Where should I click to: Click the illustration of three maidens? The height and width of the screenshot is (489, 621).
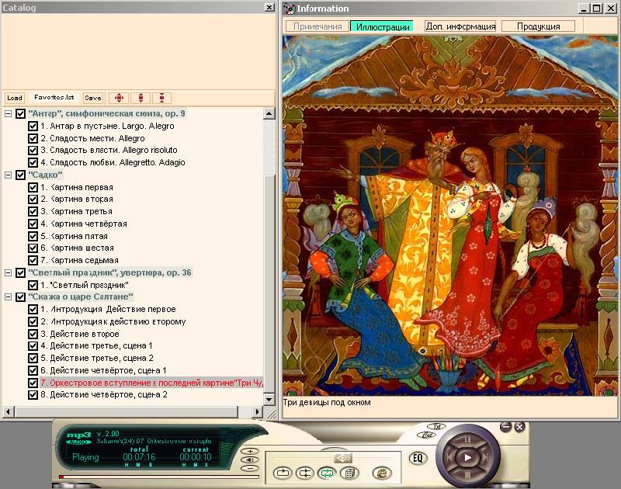pos(449,216)
